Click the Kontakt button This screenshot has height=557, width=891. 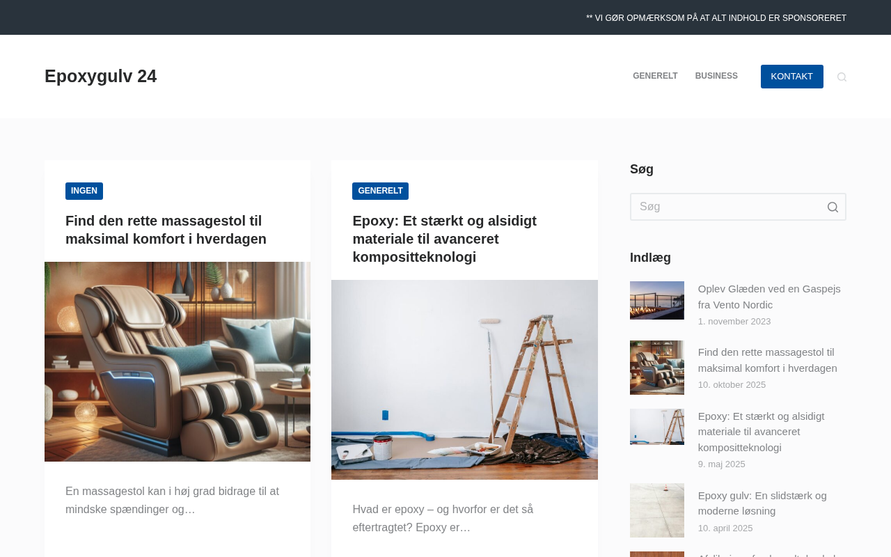[x=792, y=77]
